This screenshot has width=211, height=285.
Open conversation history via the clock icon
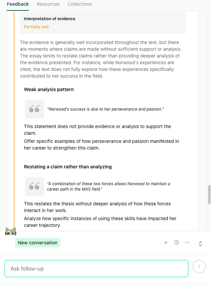(176, 242)
